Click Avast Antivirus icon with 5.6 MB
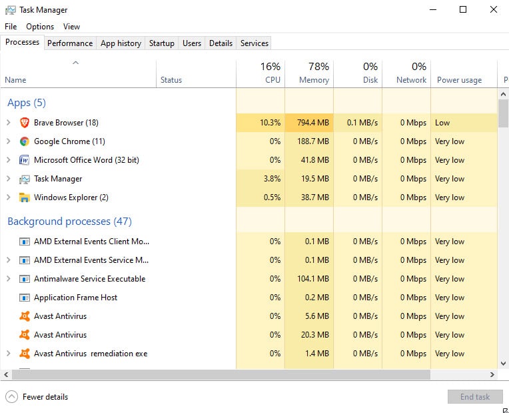This screenshot has width=509, height=413. click(25, 316)
